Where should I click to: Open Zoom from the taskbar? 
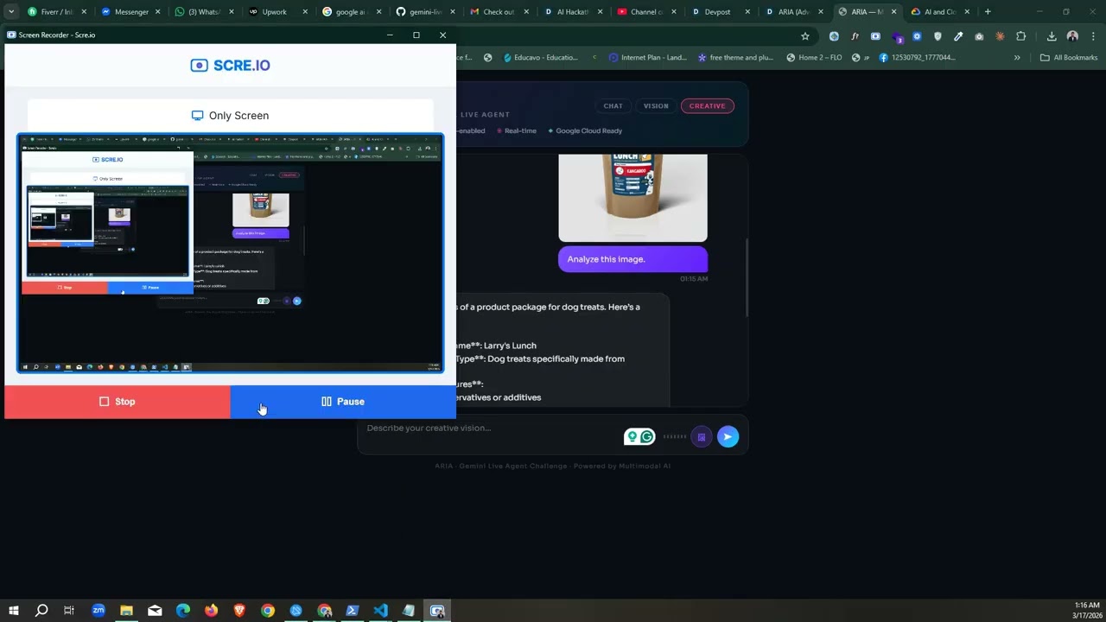[98, 611]
